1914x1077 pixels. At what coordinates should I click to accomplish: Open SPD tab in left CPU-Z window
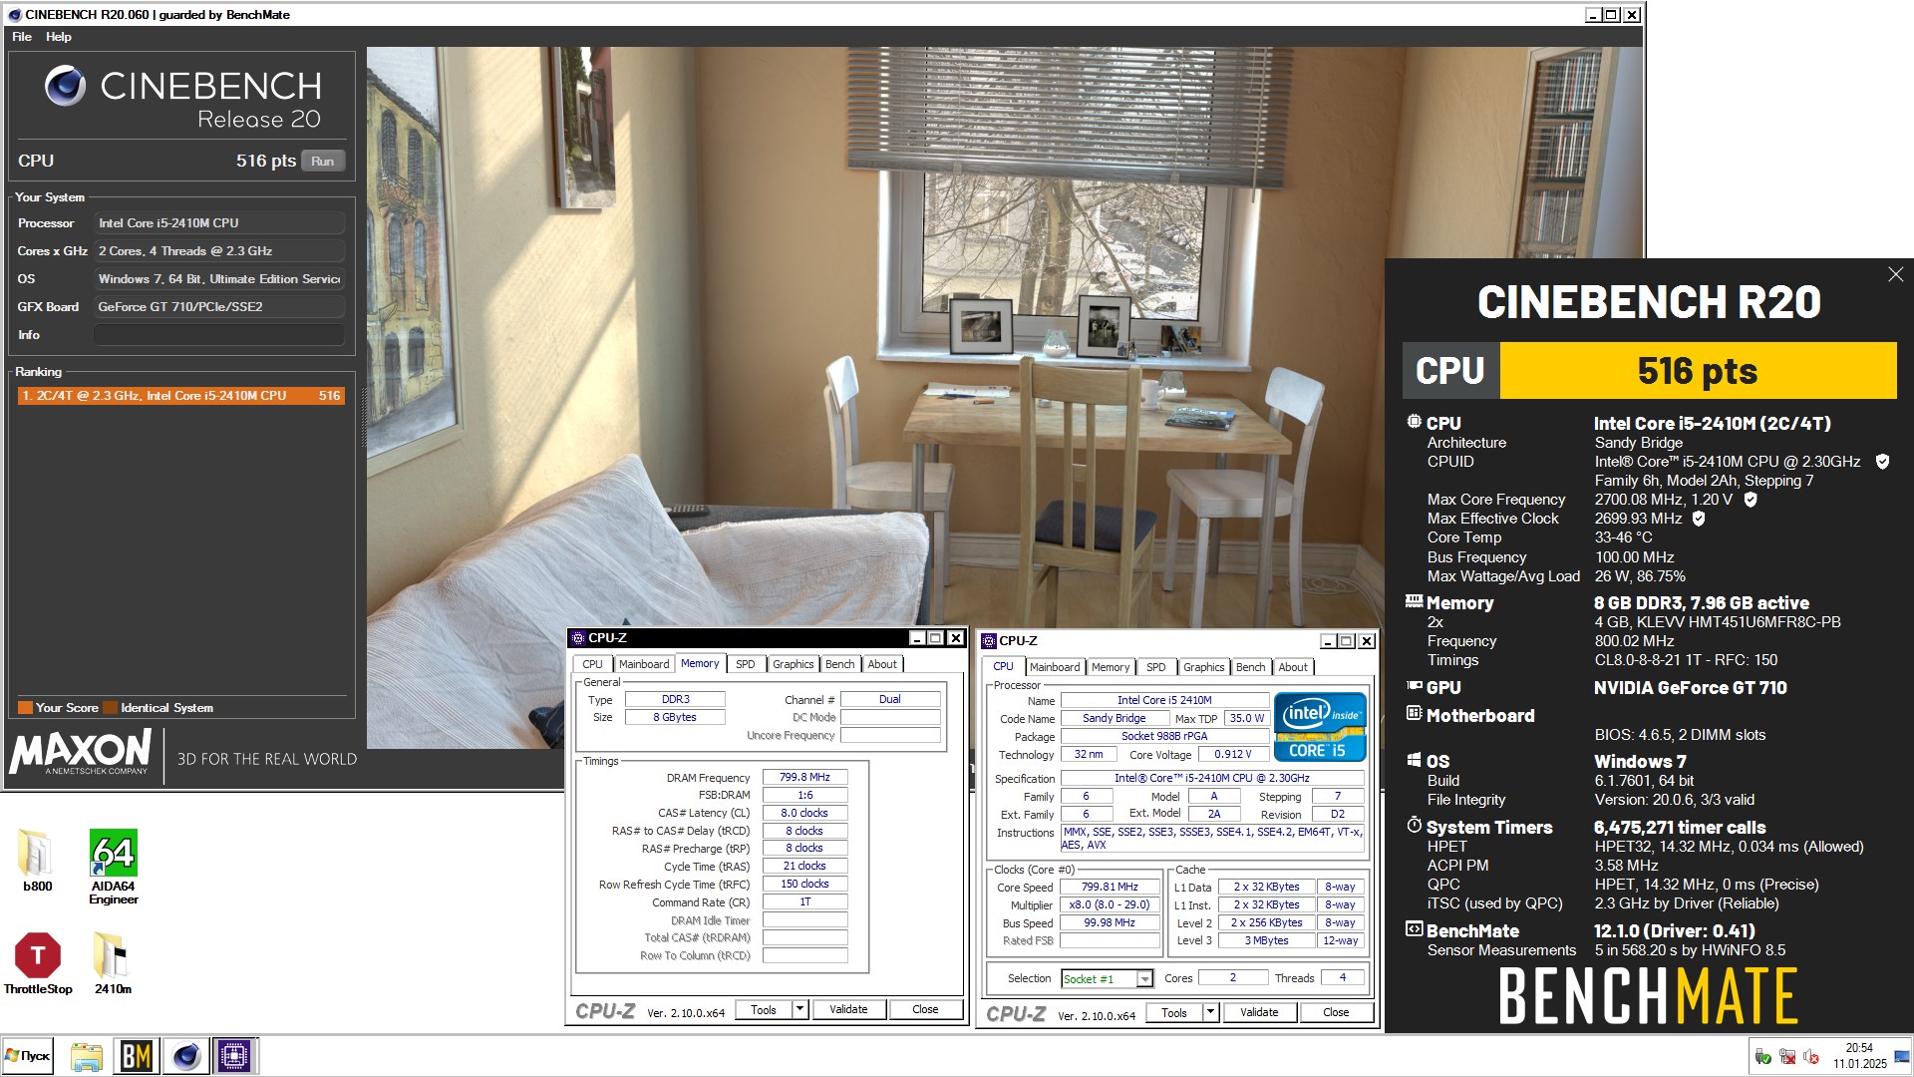tap(746, 664)
